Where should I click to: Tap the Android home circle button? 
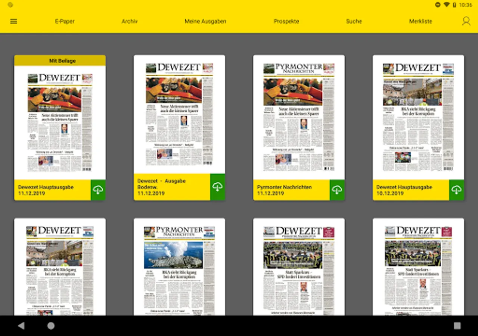point(51,326)
